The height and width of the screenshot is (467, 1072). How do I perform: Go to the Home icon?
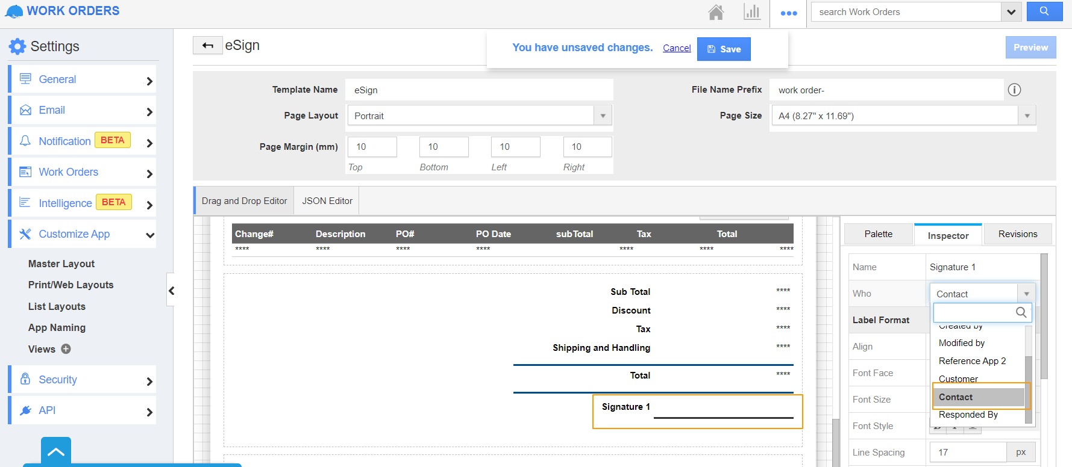(x=716, y=13)
